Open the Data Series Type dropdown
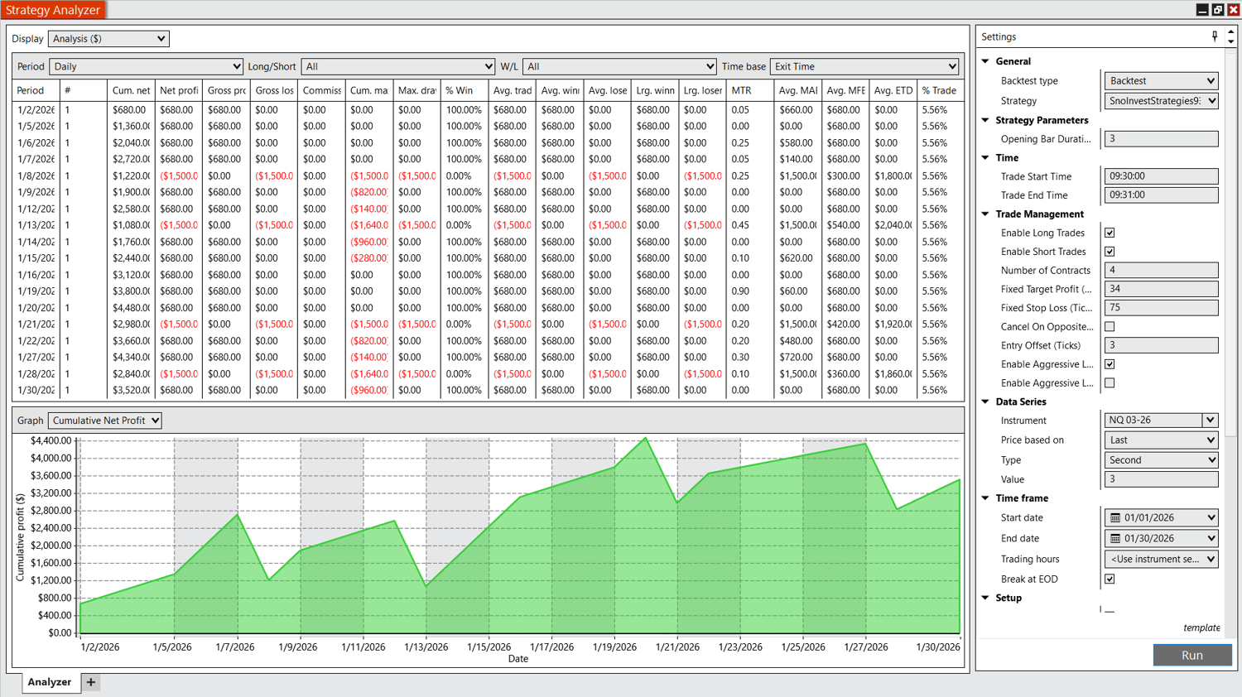 pyautogui.click(x=1161, y=460)
